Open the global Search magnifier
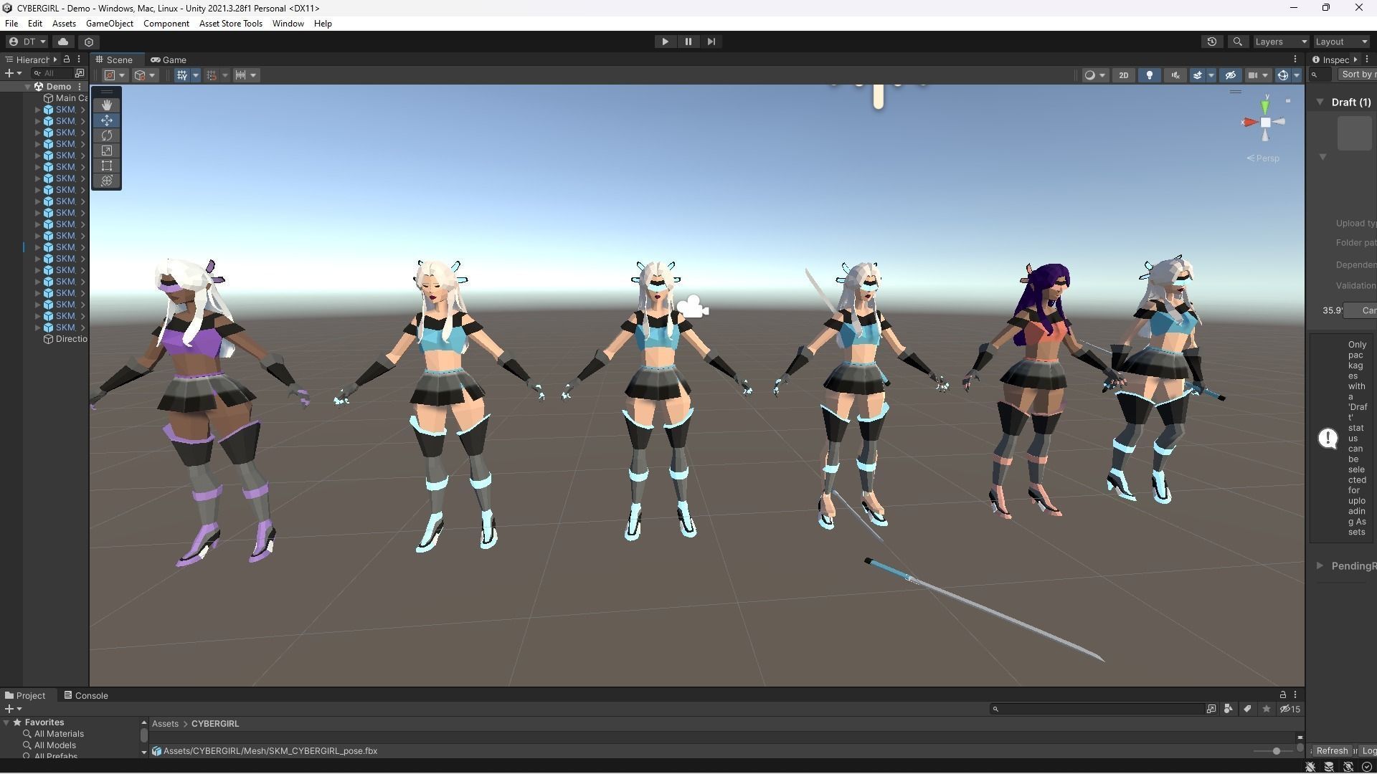 click(x=1237, y=42)
